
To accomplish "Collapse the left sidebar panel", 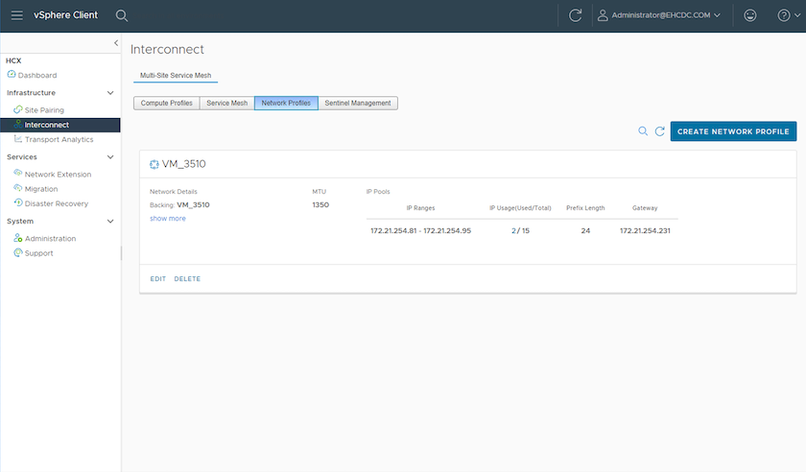I will [116, 43].
